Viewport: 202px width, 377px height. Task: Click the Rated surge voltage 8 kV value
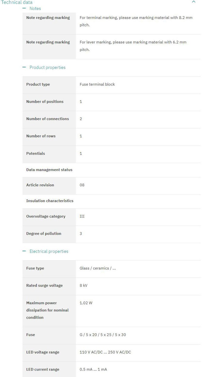(x=83, y=286)
